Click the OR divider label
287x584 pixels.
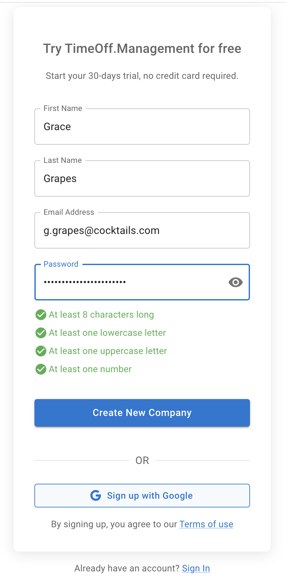tap(142, 460)
